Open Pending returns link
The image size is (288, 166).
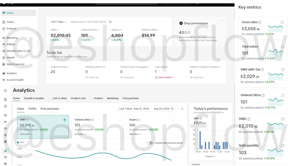coord(95,67)
